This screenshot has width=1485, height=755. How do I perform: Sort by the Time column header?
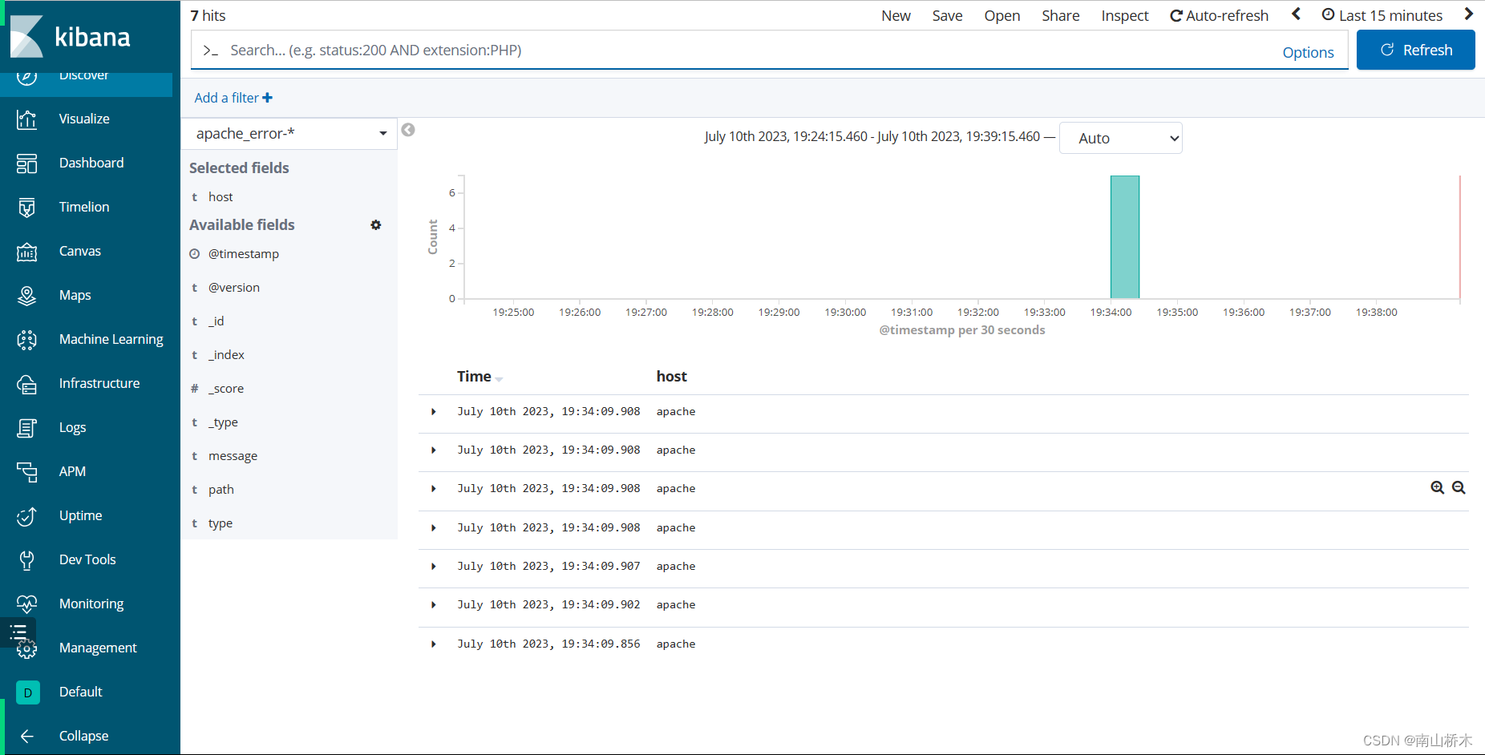(479, 377)
